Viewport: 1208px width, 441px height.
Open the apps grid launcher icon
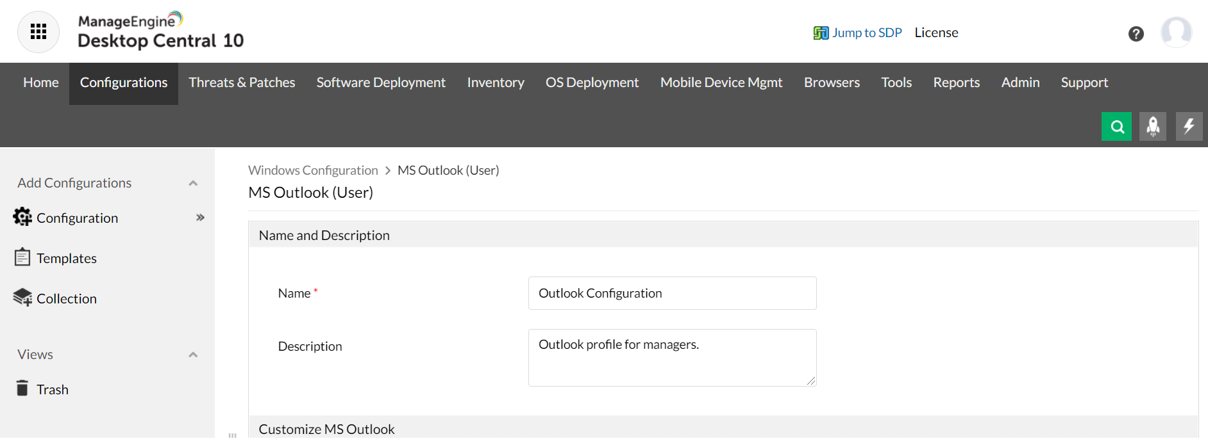pos(38,31)
